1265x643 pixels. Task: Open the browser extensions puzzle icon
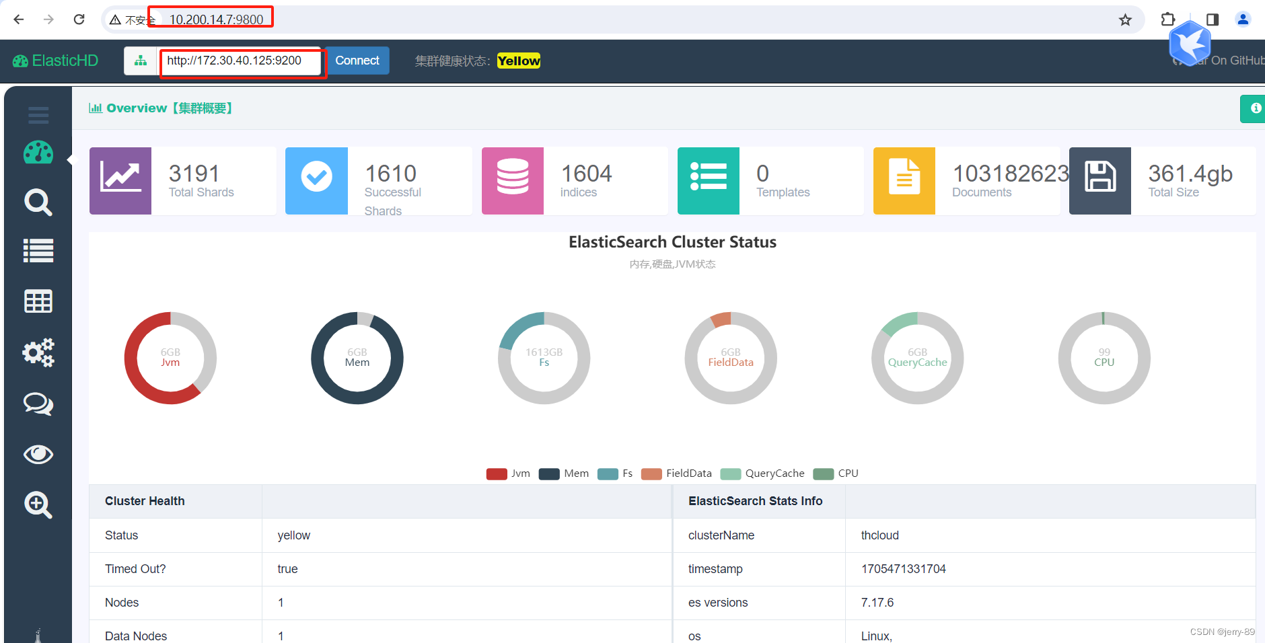[1168, 20]
